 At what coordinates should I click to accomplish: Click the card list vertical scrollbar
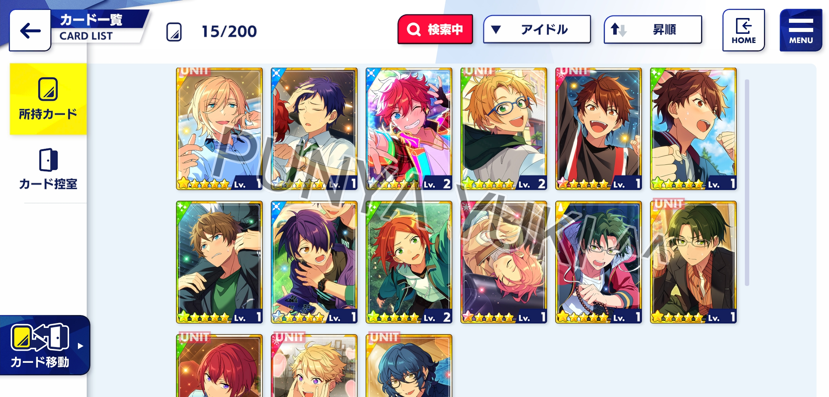pos(747,182)
